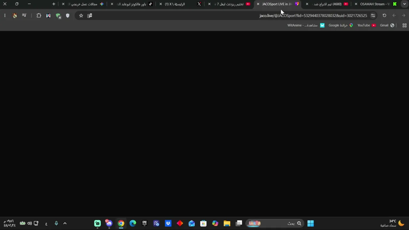
Task: Open the YouTube bookmark
Action: coord(367,25)
